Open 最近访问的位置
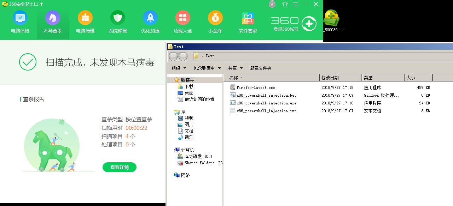 click(199, 99)
